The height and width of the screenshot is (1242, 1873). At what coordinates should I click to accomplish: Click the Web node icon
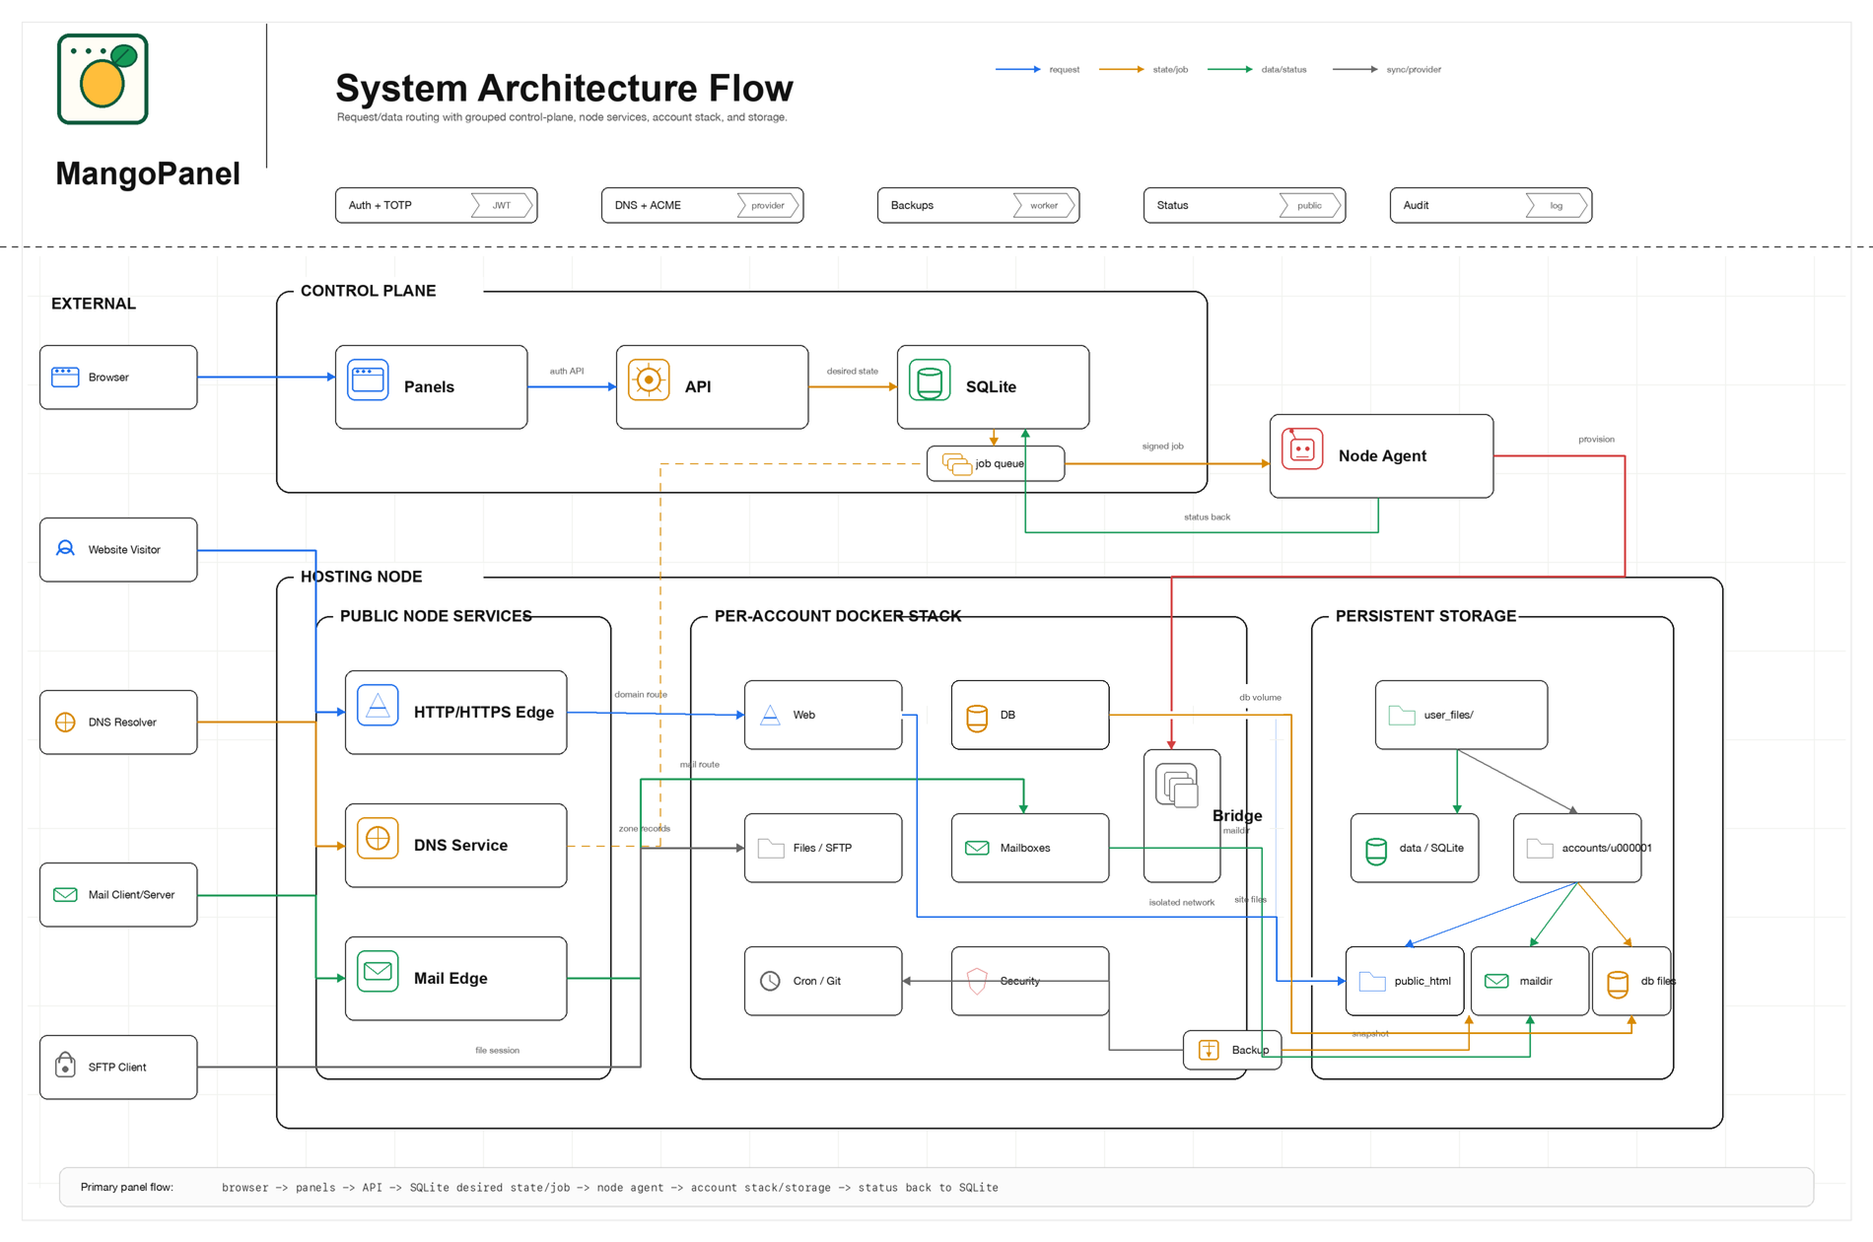click(x=770, y=715)
